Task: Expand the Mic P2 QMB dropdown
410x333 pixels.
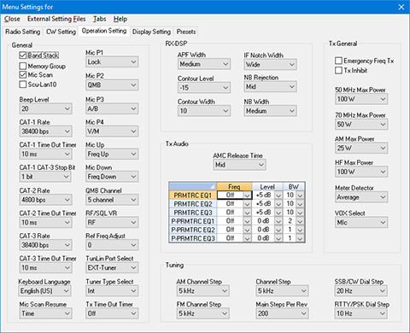Action: click(112, 85)
